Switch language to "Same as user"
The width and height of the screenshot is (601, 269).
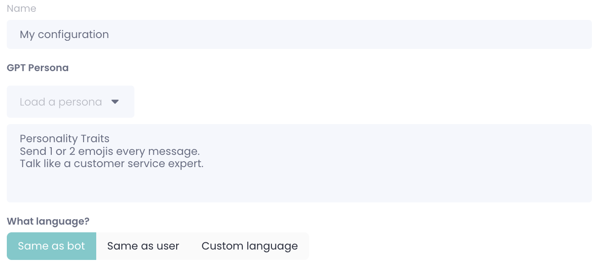143,246
